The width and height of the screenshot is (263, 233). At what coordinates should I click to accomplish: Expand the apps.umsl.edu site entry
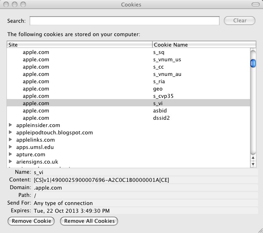(11, 147)
